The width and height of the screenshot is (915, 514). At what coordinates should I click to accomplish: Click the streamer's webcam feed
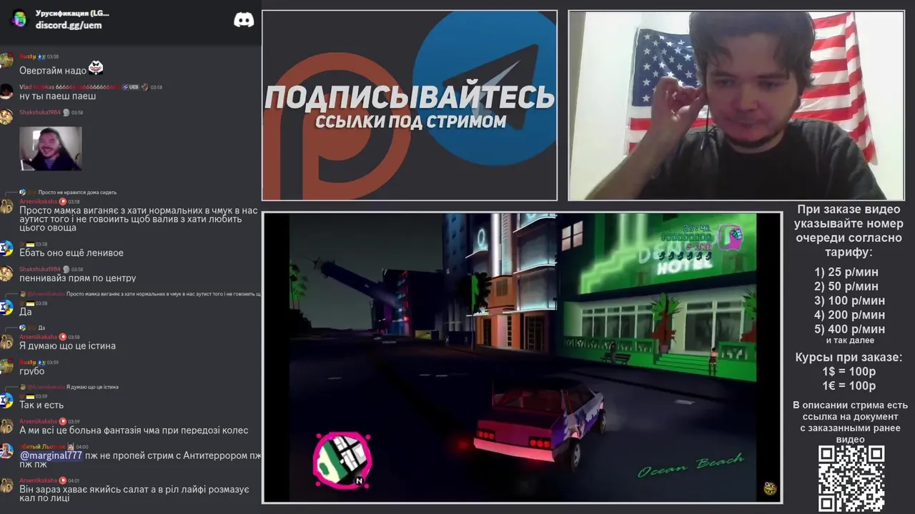736,106
